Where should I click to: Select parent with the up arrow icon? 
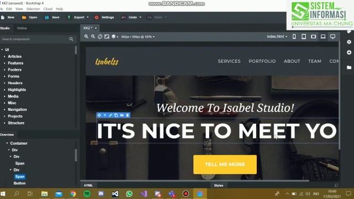coord(105,116)
